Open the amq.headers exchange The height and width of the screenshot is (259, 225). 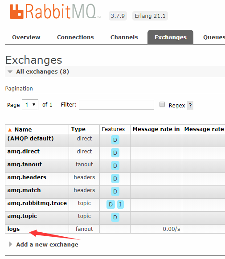(x=27, y=177)
